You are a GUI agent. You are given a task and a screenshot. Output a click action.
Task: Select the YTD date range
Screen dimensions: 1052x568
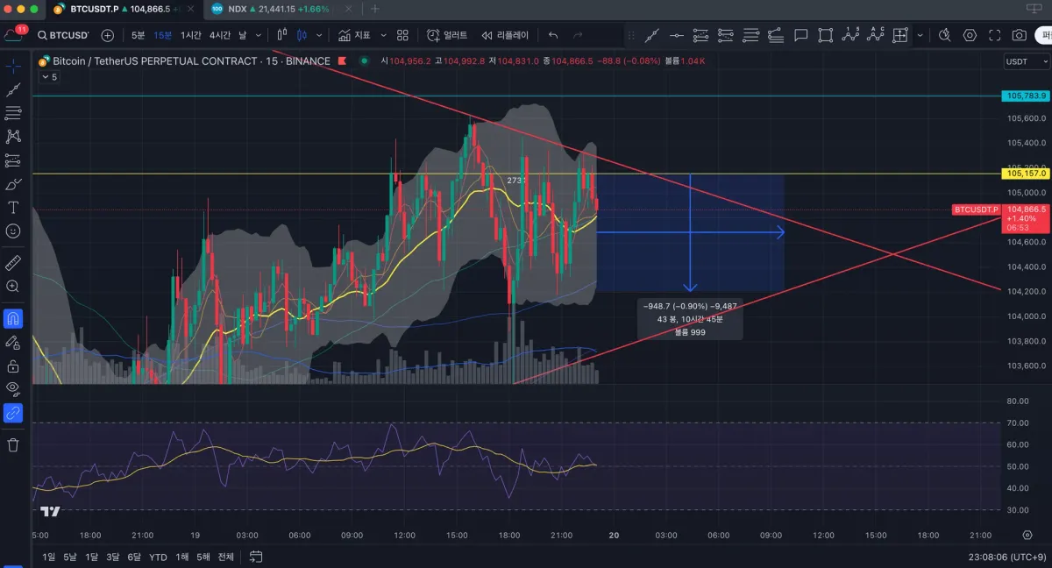coord(158,557)
